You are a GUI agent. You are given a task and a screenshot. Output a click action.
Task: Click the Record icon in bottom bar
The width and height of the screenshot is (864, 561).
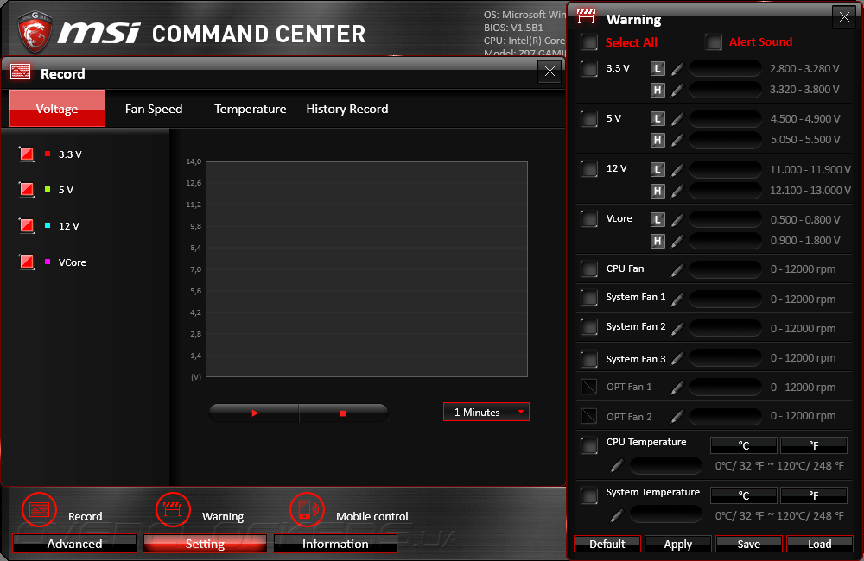pos(39,510)
